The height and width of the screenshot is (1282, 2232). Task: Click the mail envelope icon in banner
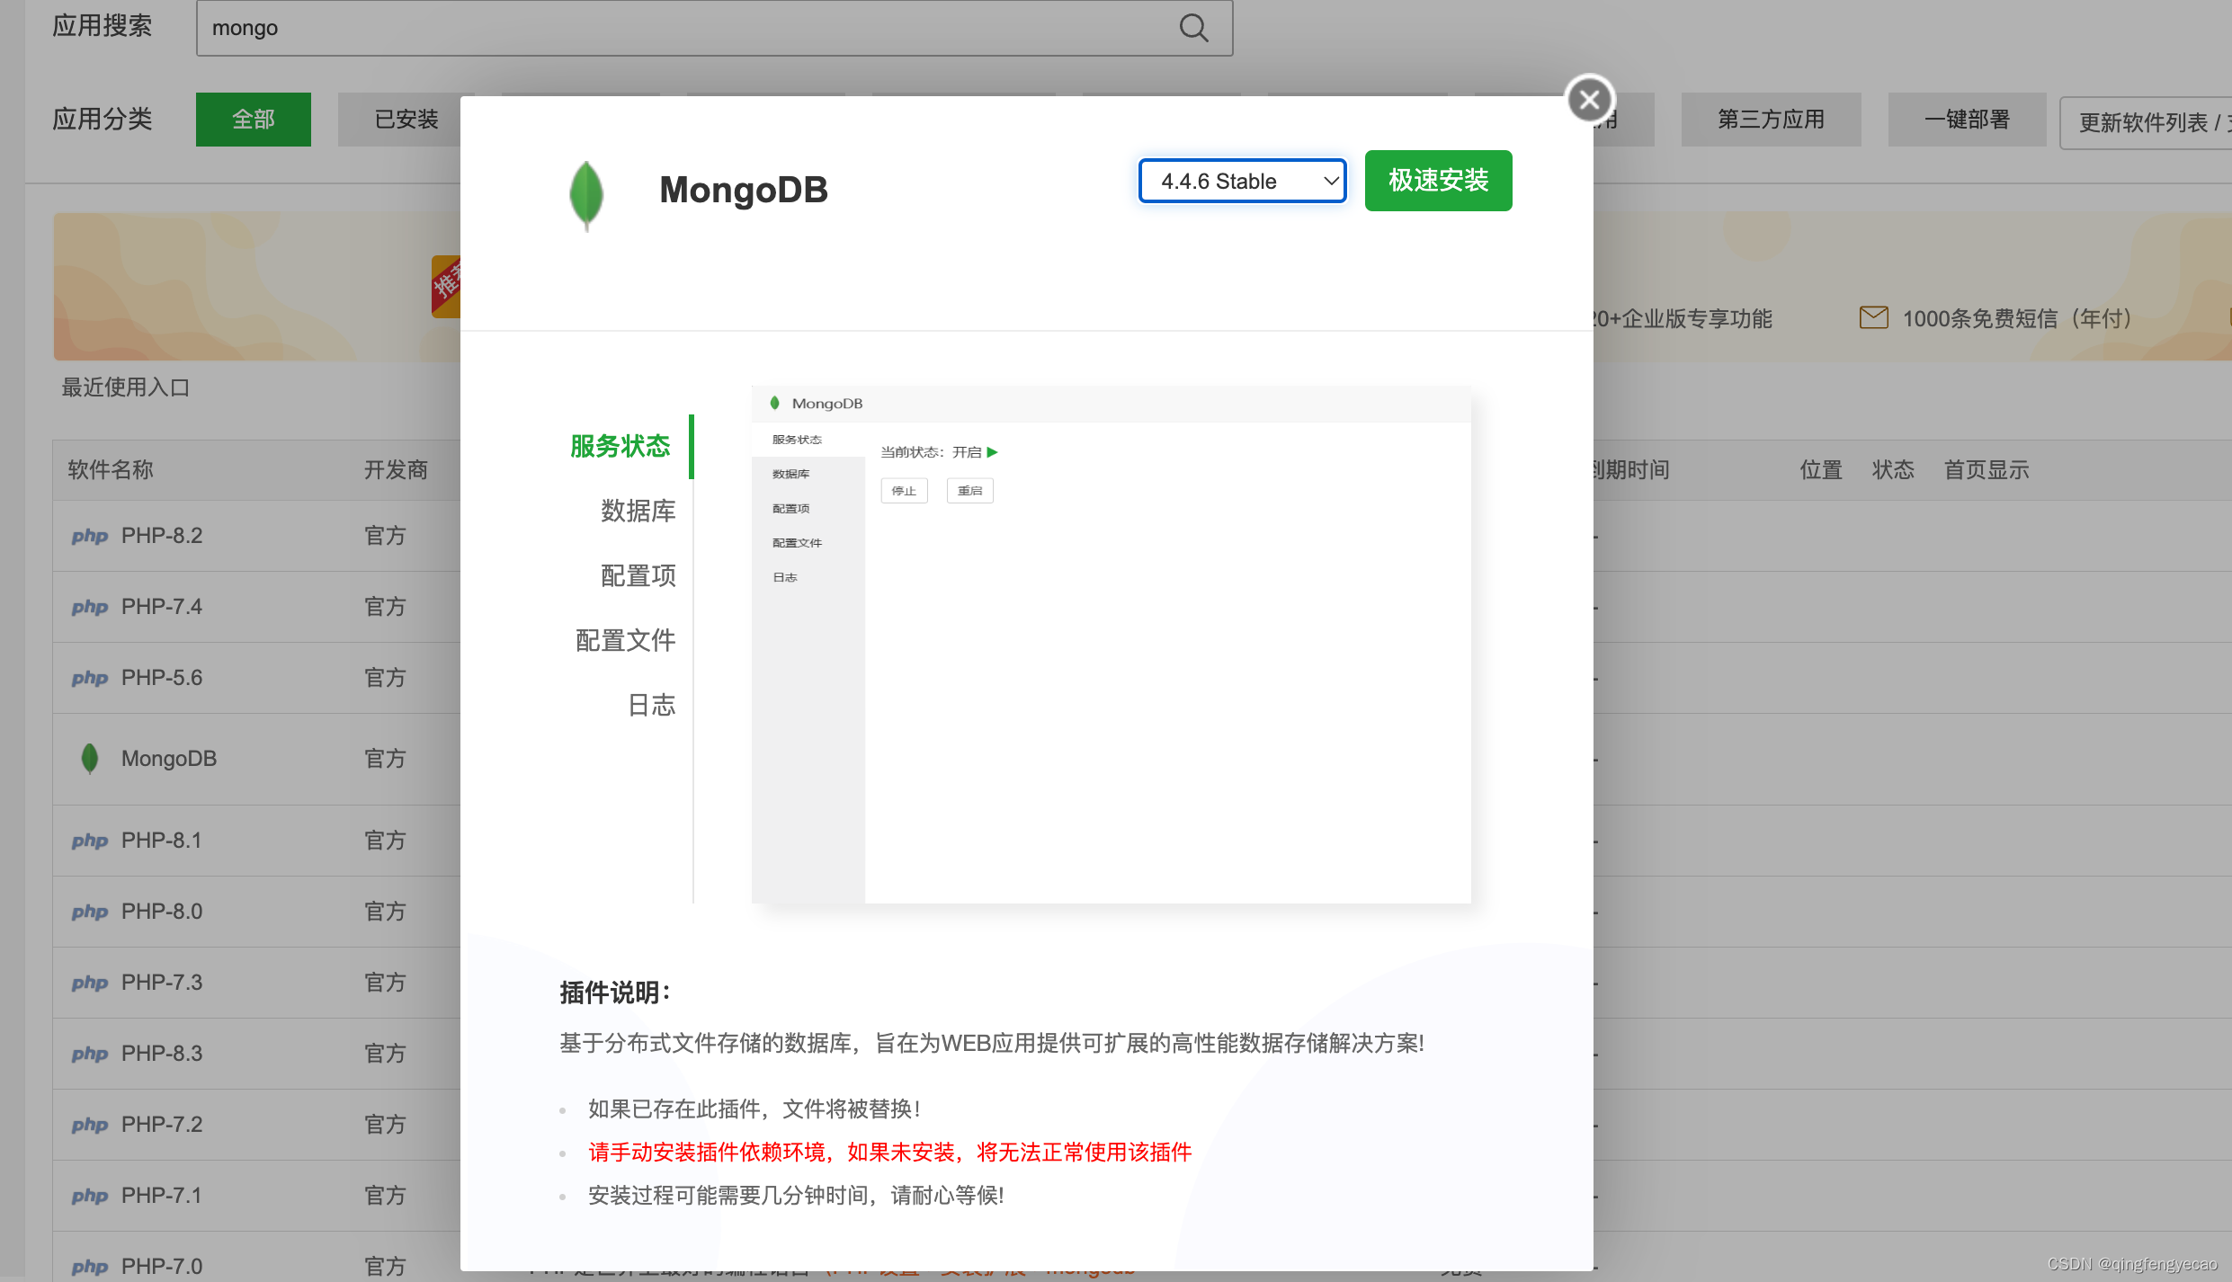pos(1873,317)
